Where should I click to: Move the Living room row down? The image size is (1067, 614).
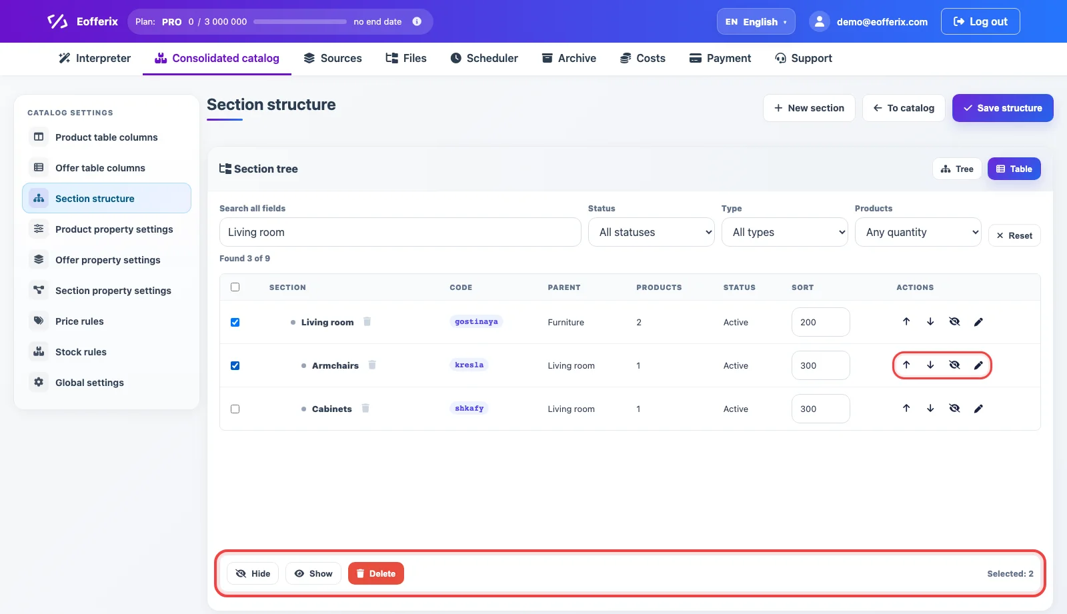click(x=930, y=321)
